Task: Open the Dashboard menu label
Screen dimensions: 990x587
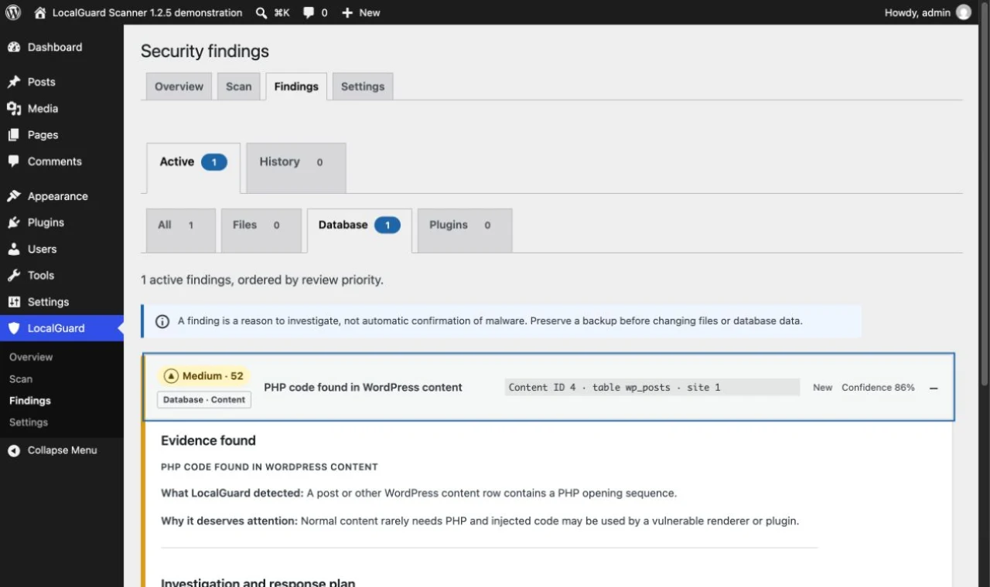Action: [x=55, y=47]
